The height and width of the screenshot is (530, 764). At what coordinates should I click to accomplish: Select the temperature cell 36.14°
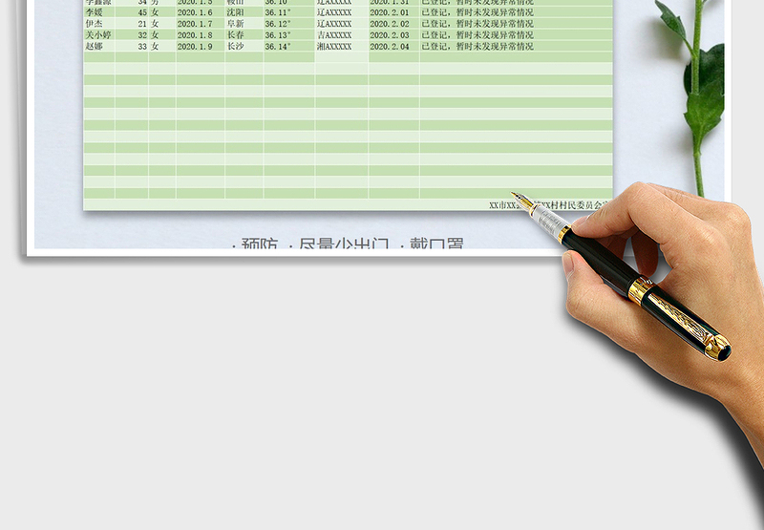[x=278, y=47]
